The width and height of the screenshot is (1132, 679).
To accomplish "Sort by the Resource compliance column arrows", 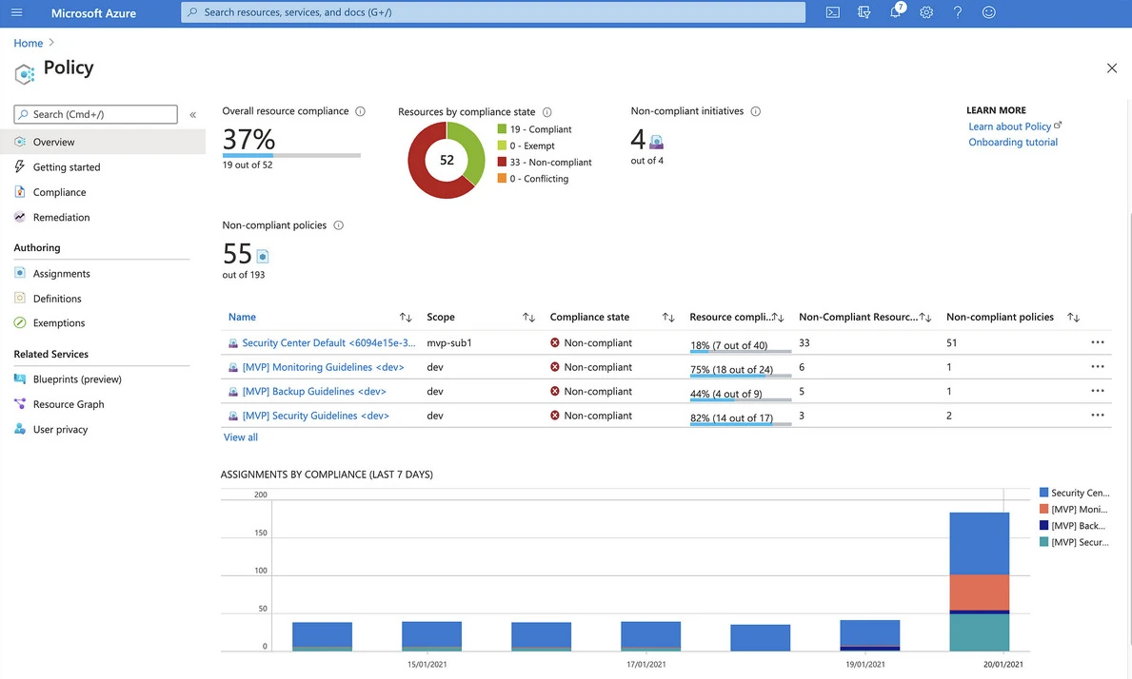I will 778,318.
